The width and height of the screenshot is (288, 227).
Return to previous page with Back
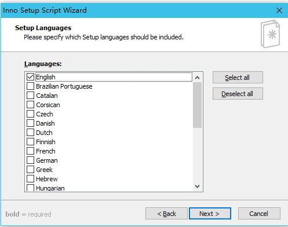pyautogui.click(x=166, y=214)
